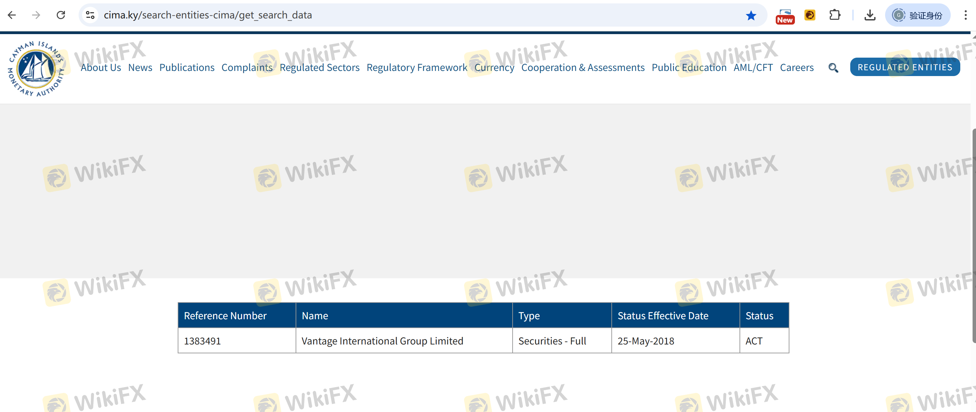Open the extensions puzzle icon

pyautogui.click(x=835, y=15)
